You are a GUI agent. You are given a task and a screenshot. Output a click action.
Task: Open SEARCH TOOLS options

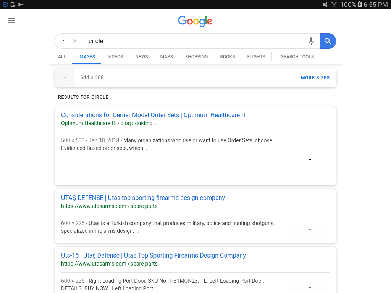[297, 57]
